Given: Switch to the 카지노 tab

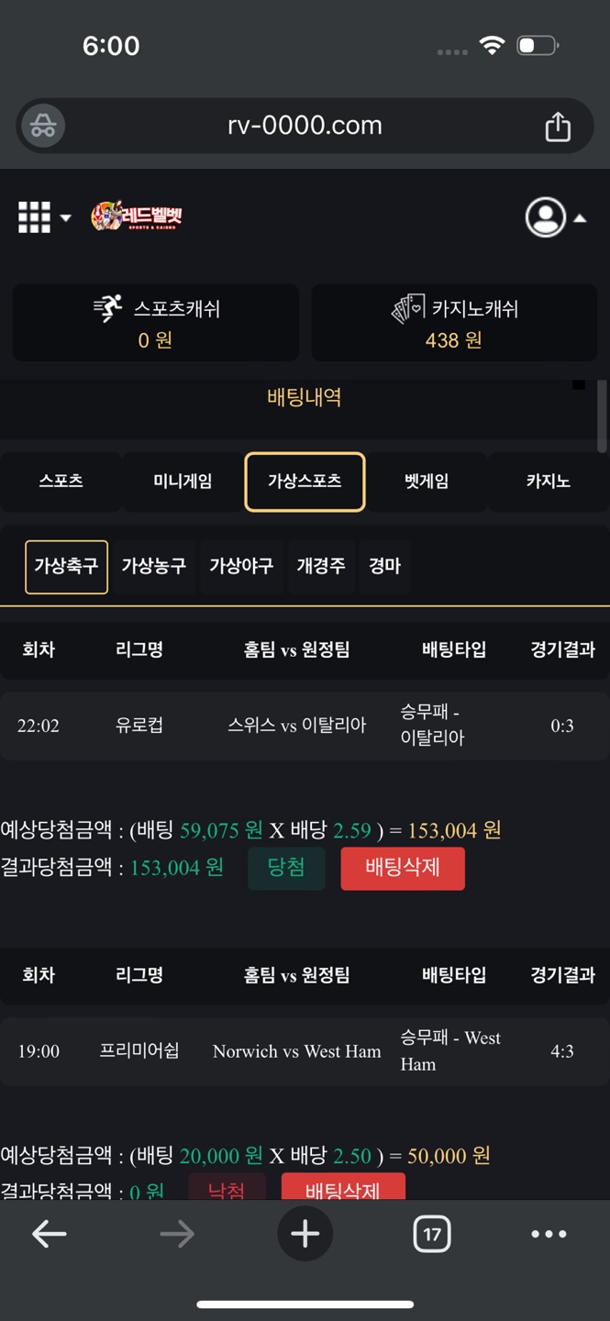Looking at the screenshot, I should tap(548, 482).
